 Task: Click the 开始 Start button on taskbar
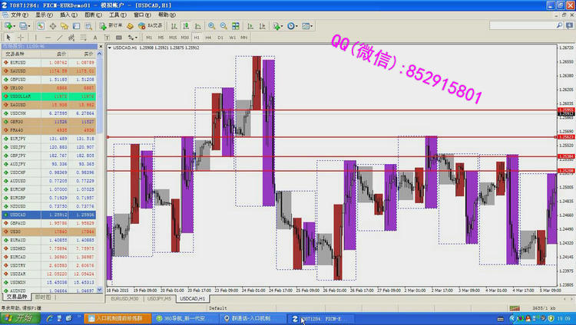(x=17, y=317)
